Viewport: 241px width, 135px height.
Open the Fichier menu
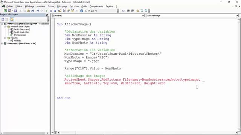coord(9,6)
